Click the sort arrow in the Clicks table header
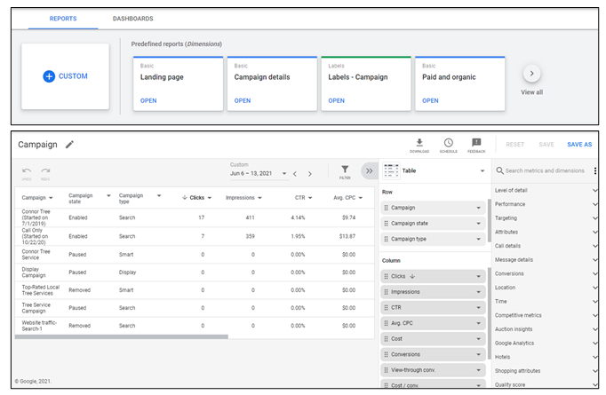The image size is (606, 395). click(185, 198)
